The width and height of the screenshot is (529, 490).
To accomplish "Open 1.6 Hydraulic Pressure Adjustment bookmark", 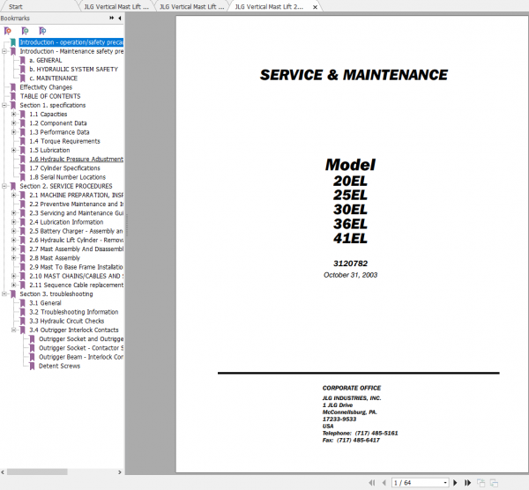I will (x=76, y=160).
